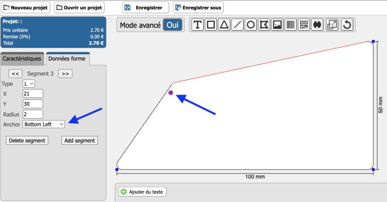Select the Line drawing tool
This screenshot has width=387, height=202.
click(237, 25)
